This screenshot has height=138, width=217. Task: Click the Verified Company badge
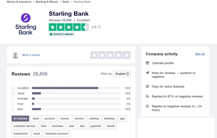pyautogui.click(x=62, y=34)
